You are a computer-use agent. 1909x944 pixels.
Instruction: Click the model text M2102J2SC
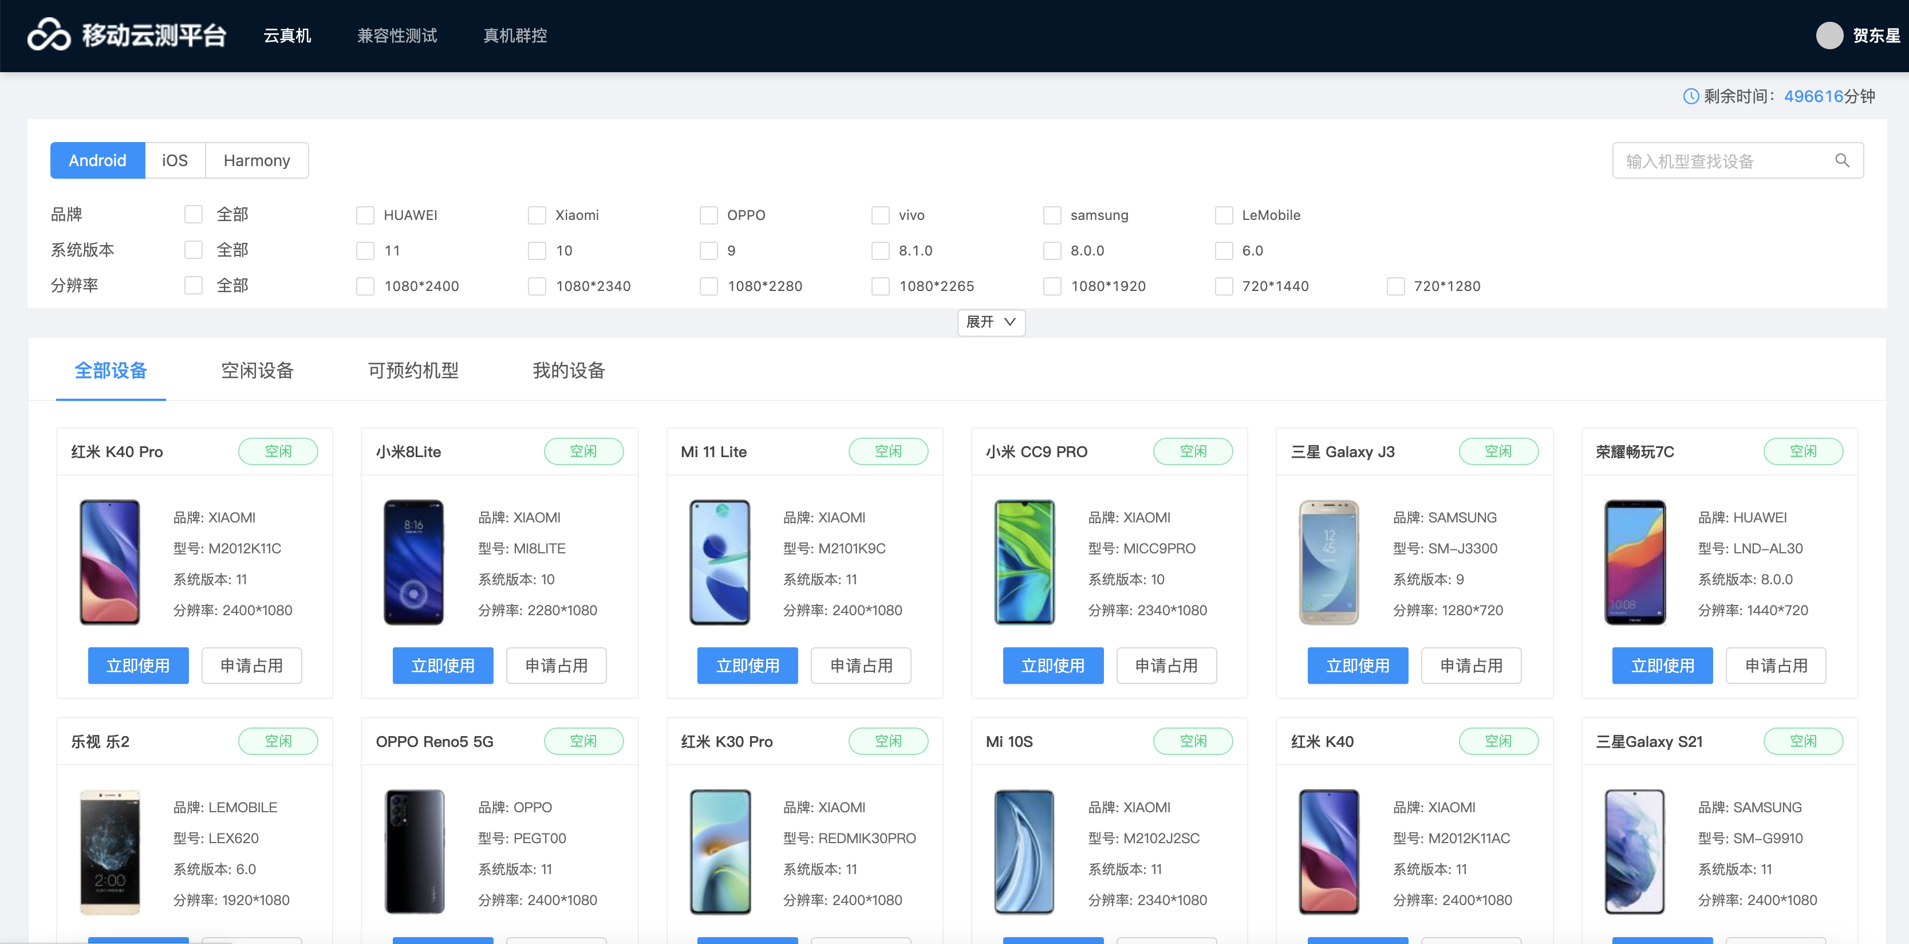pyautogui.click(x=1161, y=838)
